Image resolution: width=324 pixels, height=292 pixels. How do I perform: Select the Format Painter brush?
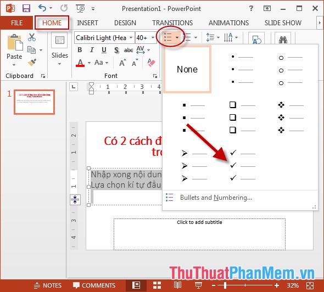pos(32,63)
